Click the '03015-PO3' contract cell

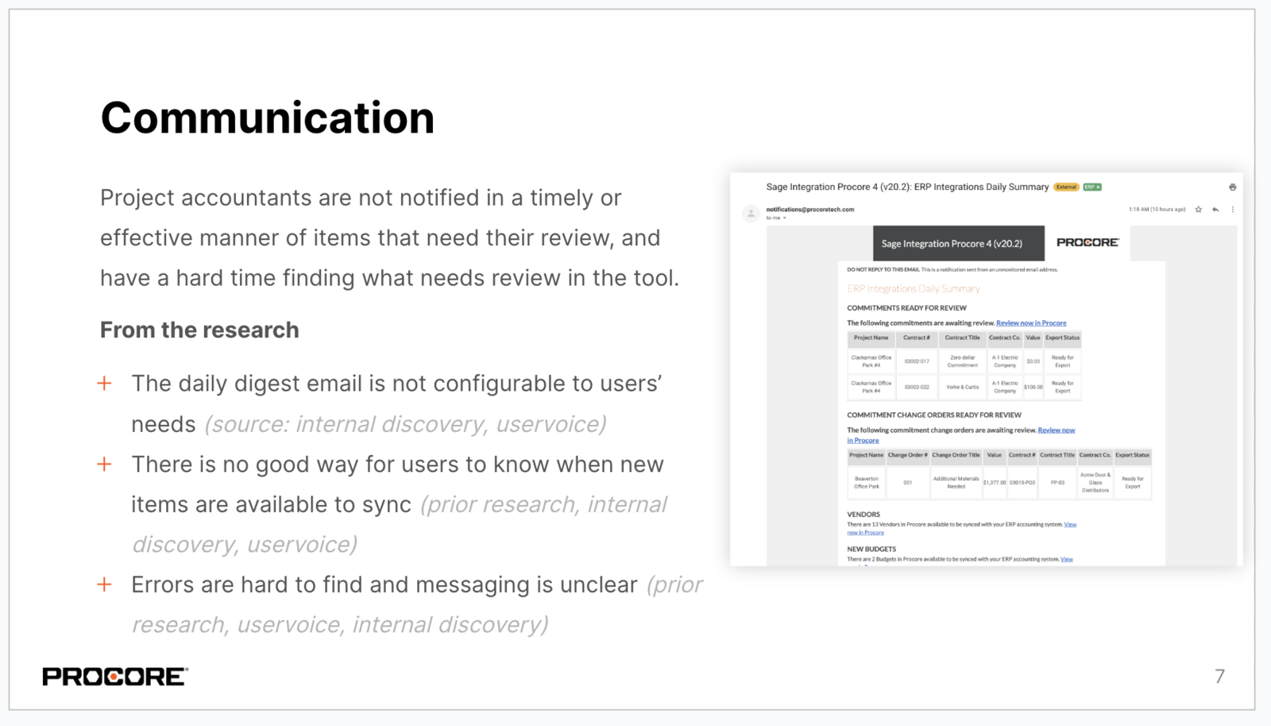coord(1022,482)
